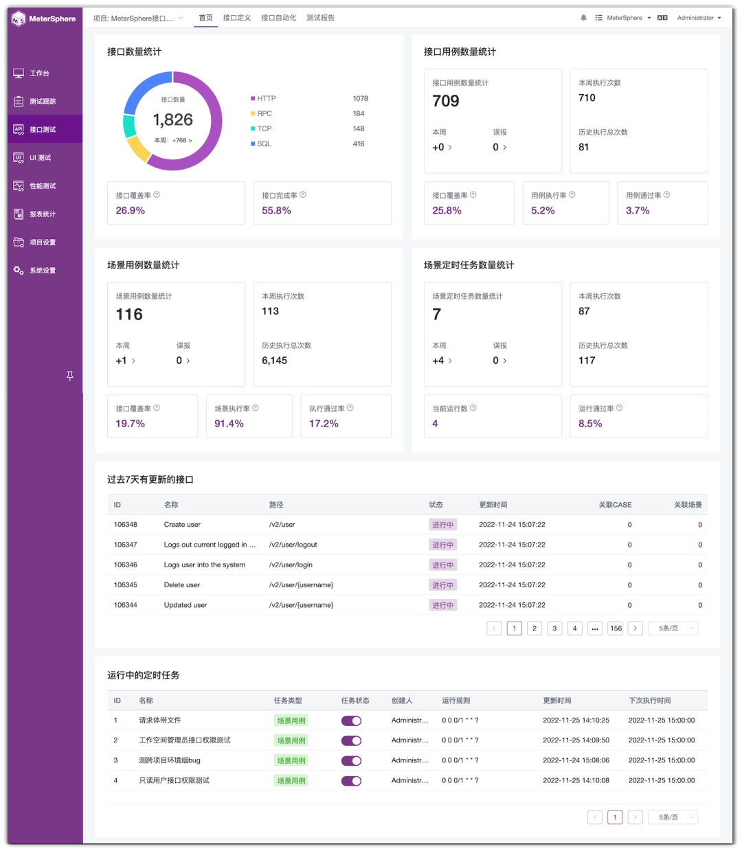Toggle off the 请求体带文件 task switch
This screenshot has width=742, height=853.
coord(351,720)
